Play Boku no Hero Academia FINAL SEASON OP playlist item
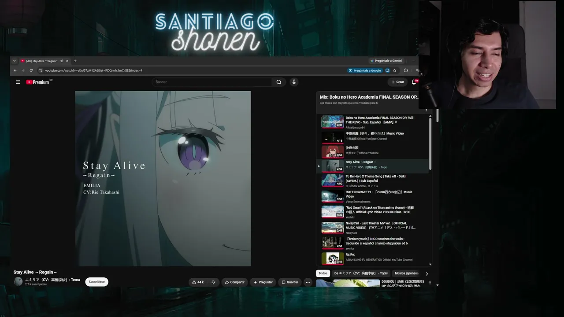 (x=374, y=122)
